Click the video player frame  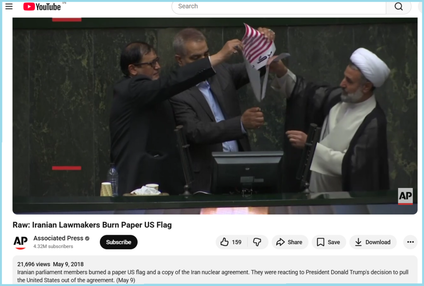(x=215, y=116)
